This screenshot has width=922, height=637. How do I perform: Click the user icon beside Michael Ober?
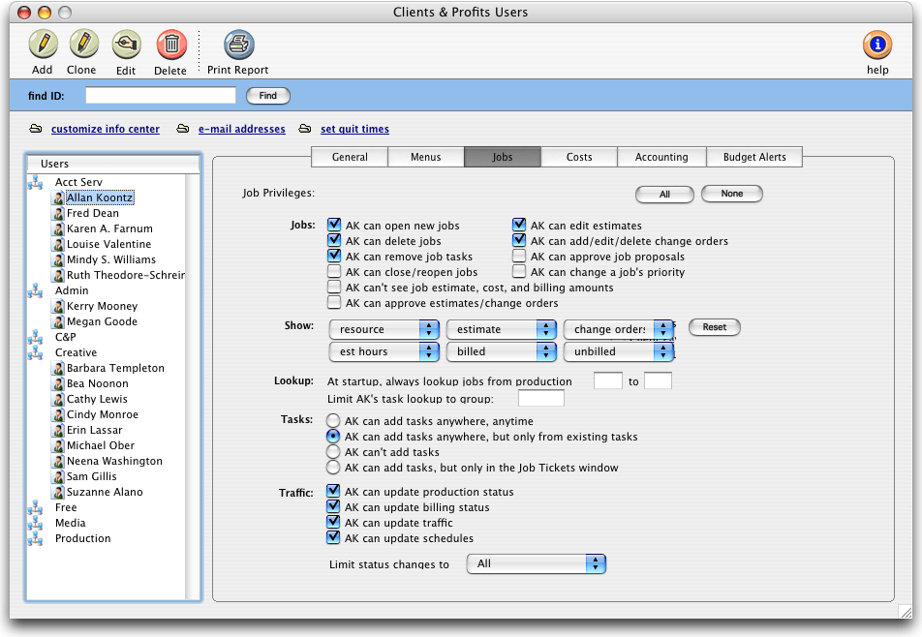point(58,445)
